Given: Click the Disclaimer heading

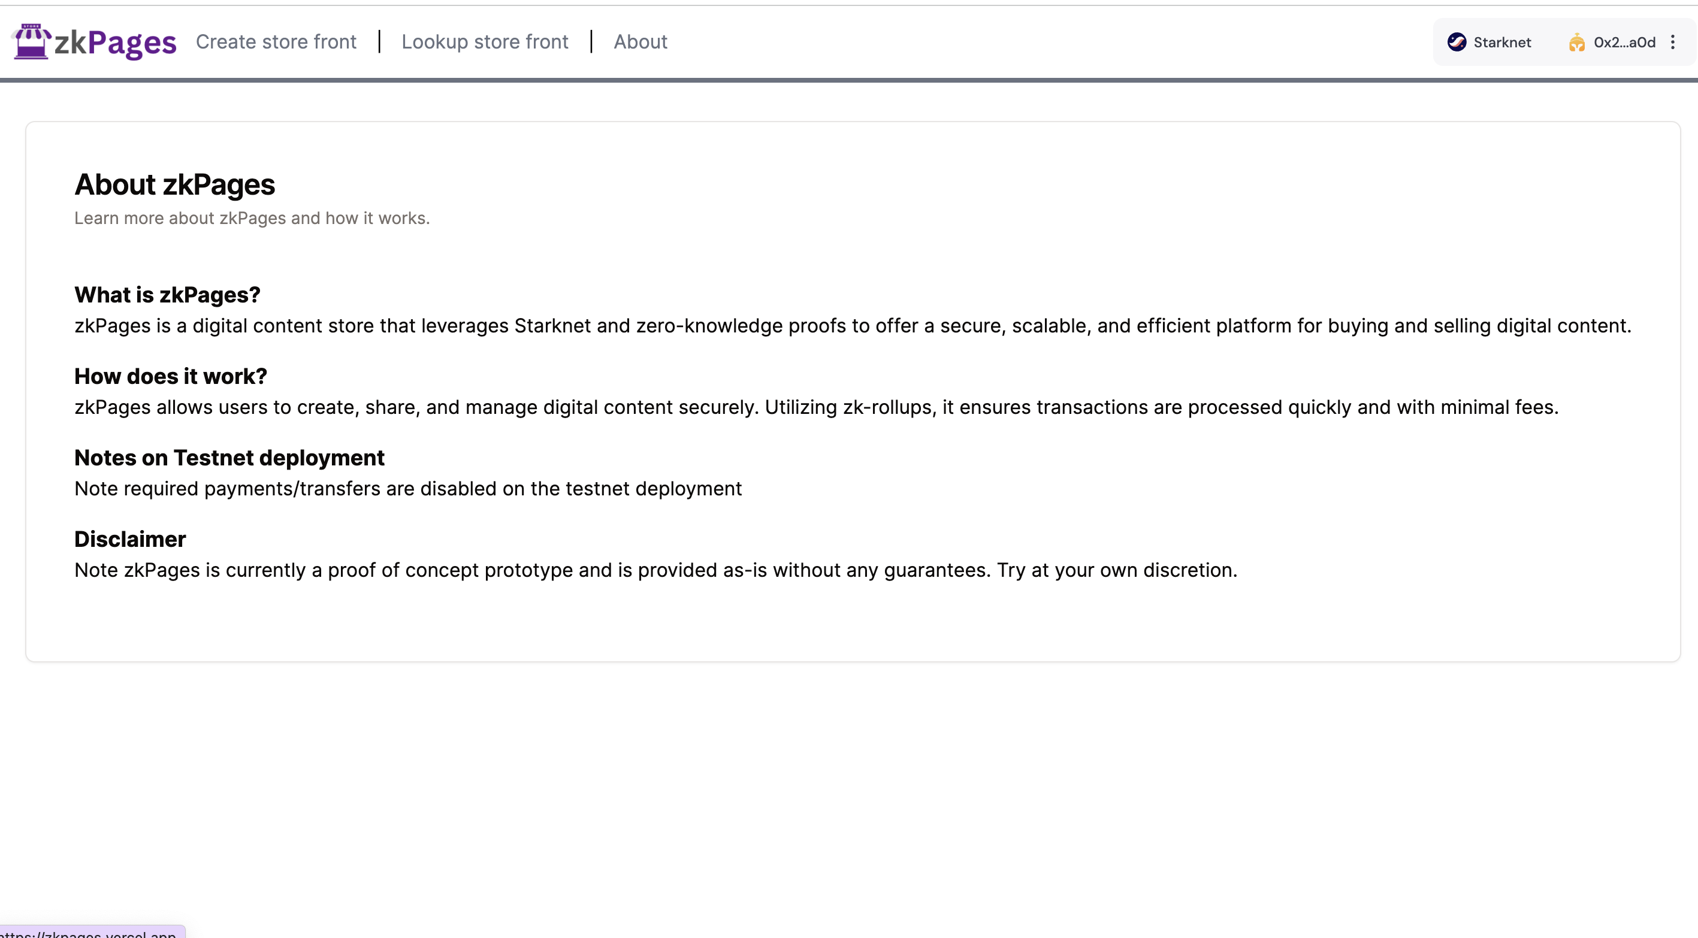Looking at the screenshot, I should pyautogui.click(x=130, y=539).
